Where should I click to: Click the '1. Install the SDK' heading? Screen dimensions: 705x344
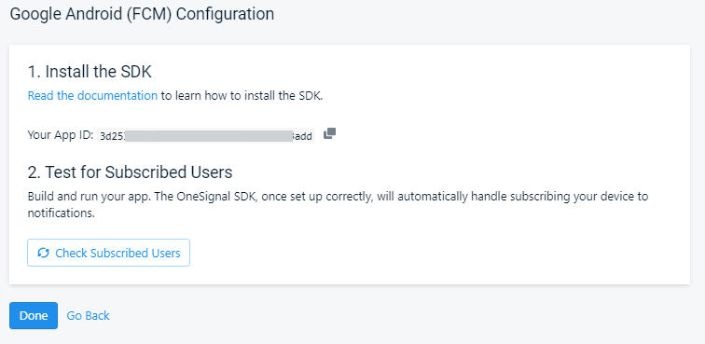tap(90, 72)
